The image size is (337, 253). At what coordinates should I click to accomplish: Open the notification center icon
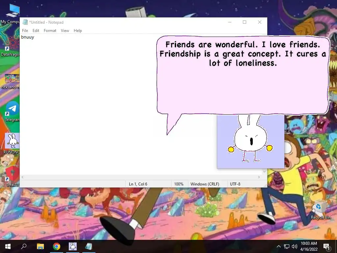pyautogui.click(x=327, y=246)
